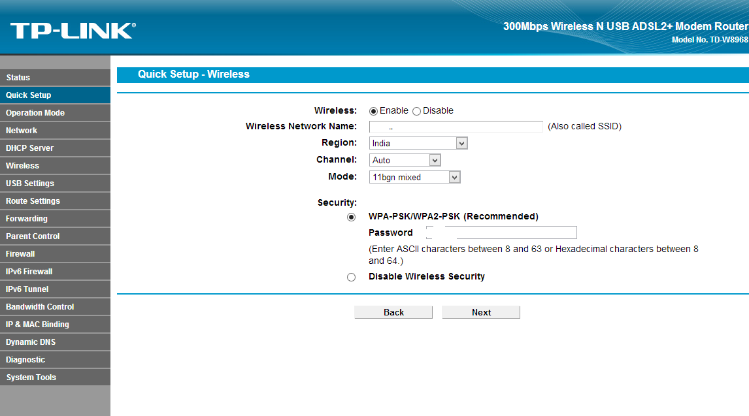Viewport: 749px width, 416px height.
Task: Open Operation Mode in sidebar
Action: click(55, 112)
